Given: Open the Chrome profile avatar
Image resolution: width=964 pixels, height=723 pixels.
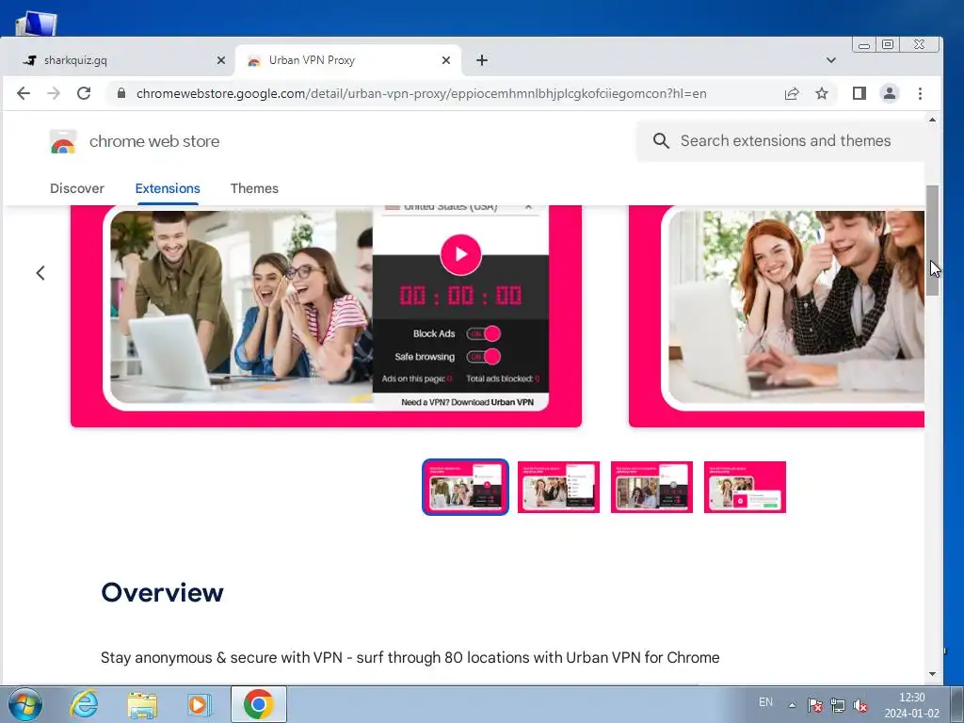Looking at the screenshot, I should [890, 93].
